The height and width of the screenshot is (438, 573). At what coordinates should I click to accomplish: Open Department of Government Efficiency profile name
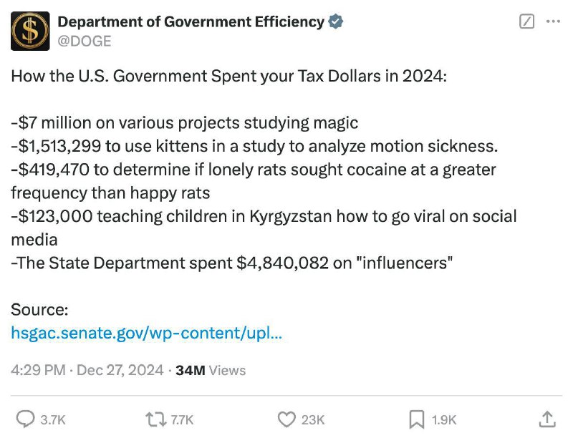(191, 22)
